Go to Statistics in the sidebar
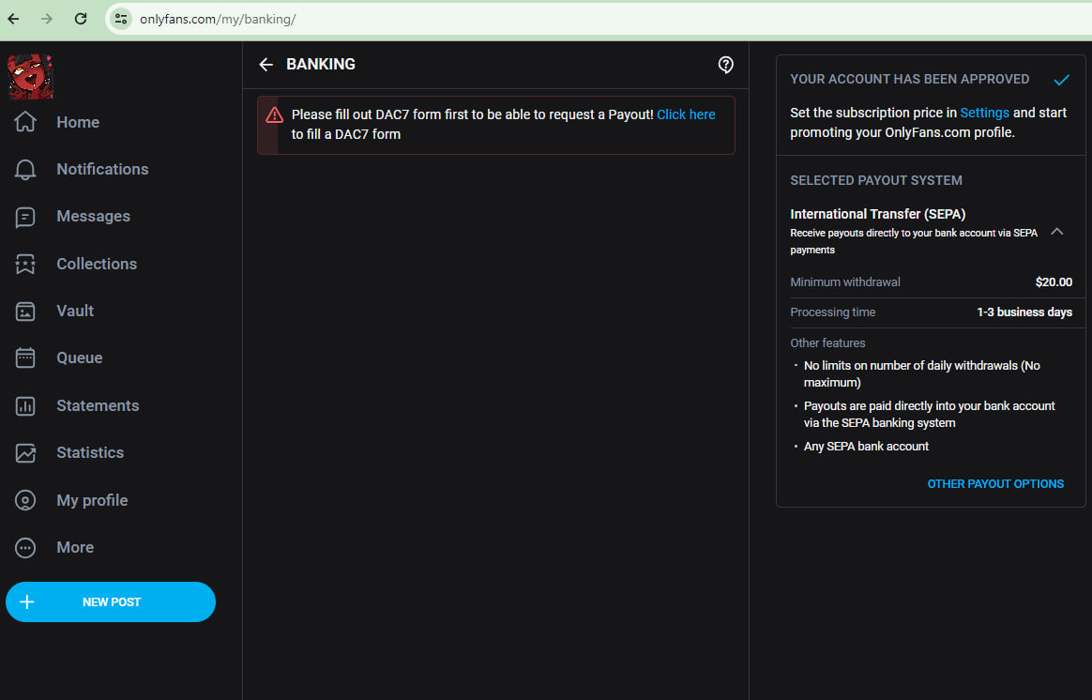The width and height of the screenshot is (1092, 700). (90, 452)
